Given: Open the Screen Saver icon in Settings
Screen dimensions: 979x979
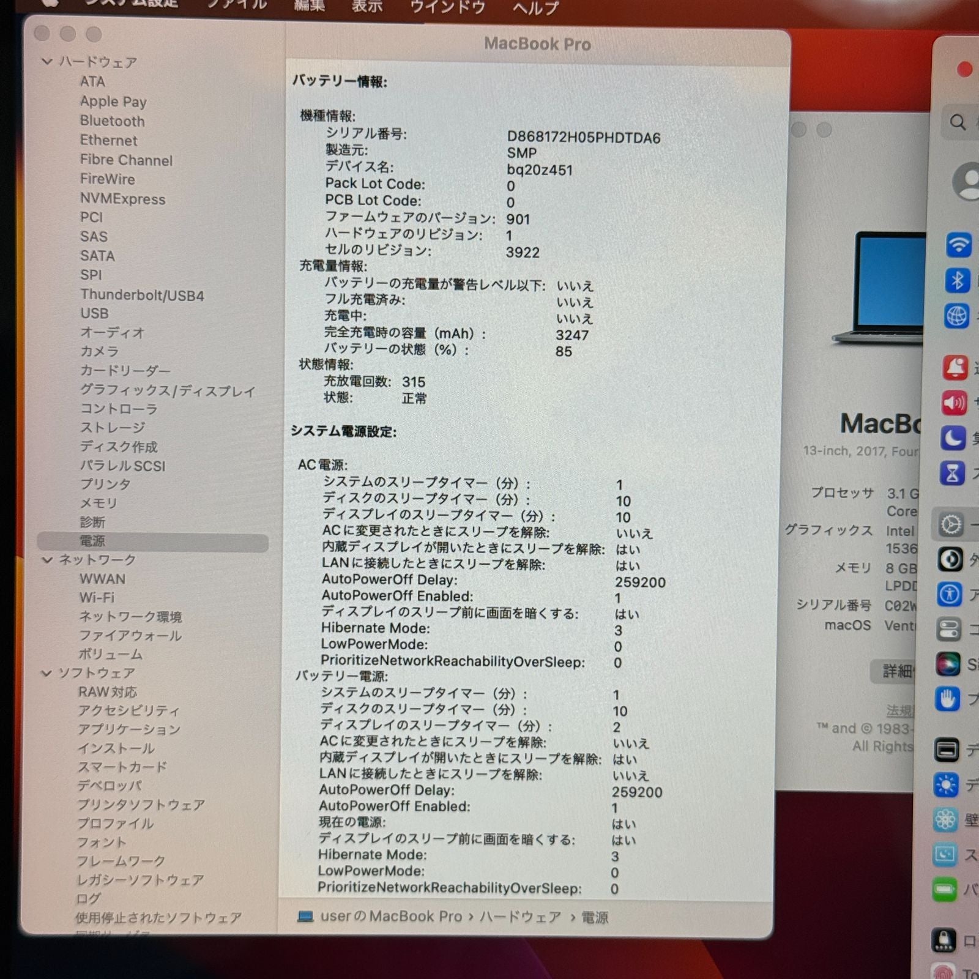Looking at the screenshot, I should (945, 854).
